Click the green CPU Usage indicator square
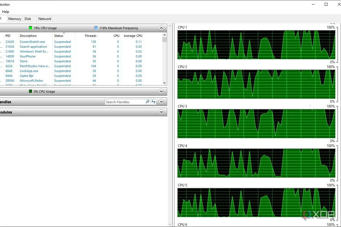341x227 pixels. [31, 28]
